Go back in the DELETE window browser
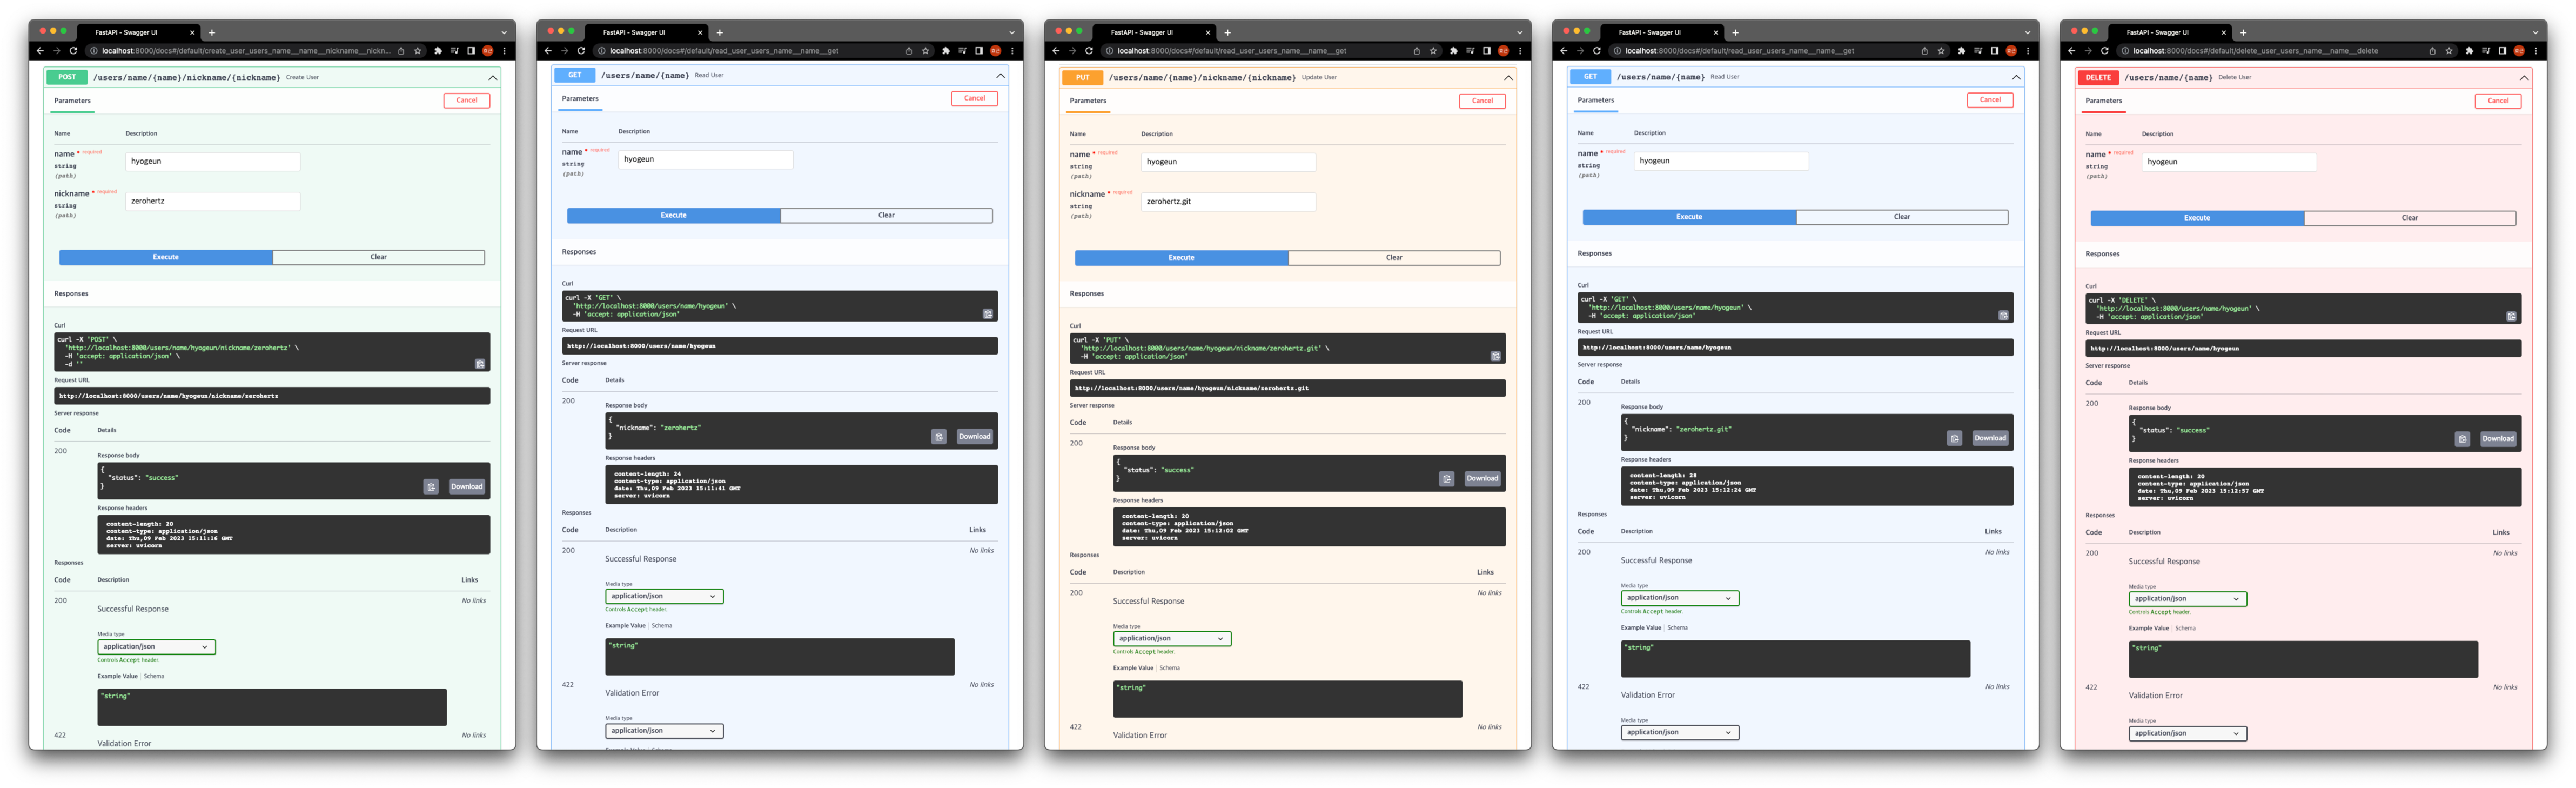This screenshot has height=788, width=2576. [2071, 51]
